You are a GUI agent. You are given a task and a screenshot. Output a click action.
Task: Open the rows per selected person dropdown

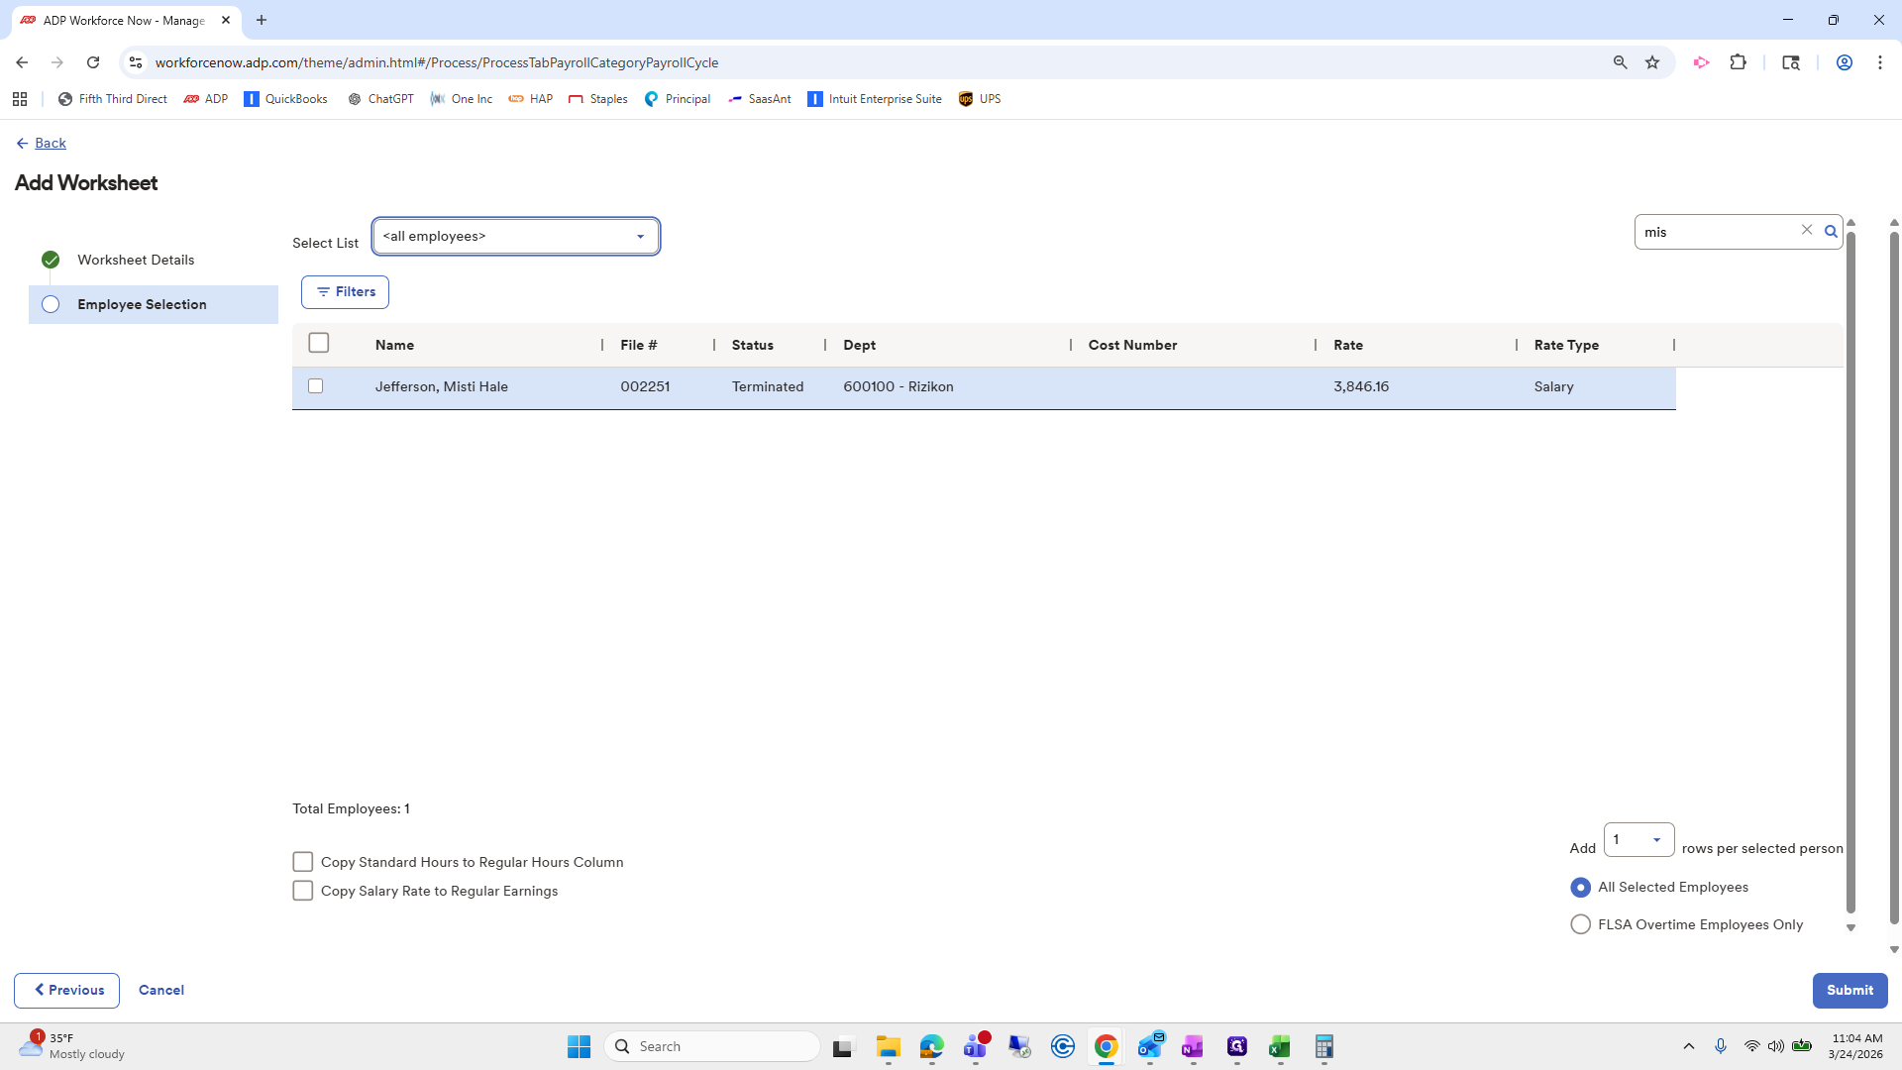click(x=1638, y=840)
